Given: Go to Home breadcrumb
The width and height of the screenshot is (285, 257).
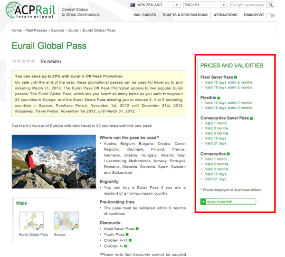Looking at the screenshot, I should (x=17, y=30).
